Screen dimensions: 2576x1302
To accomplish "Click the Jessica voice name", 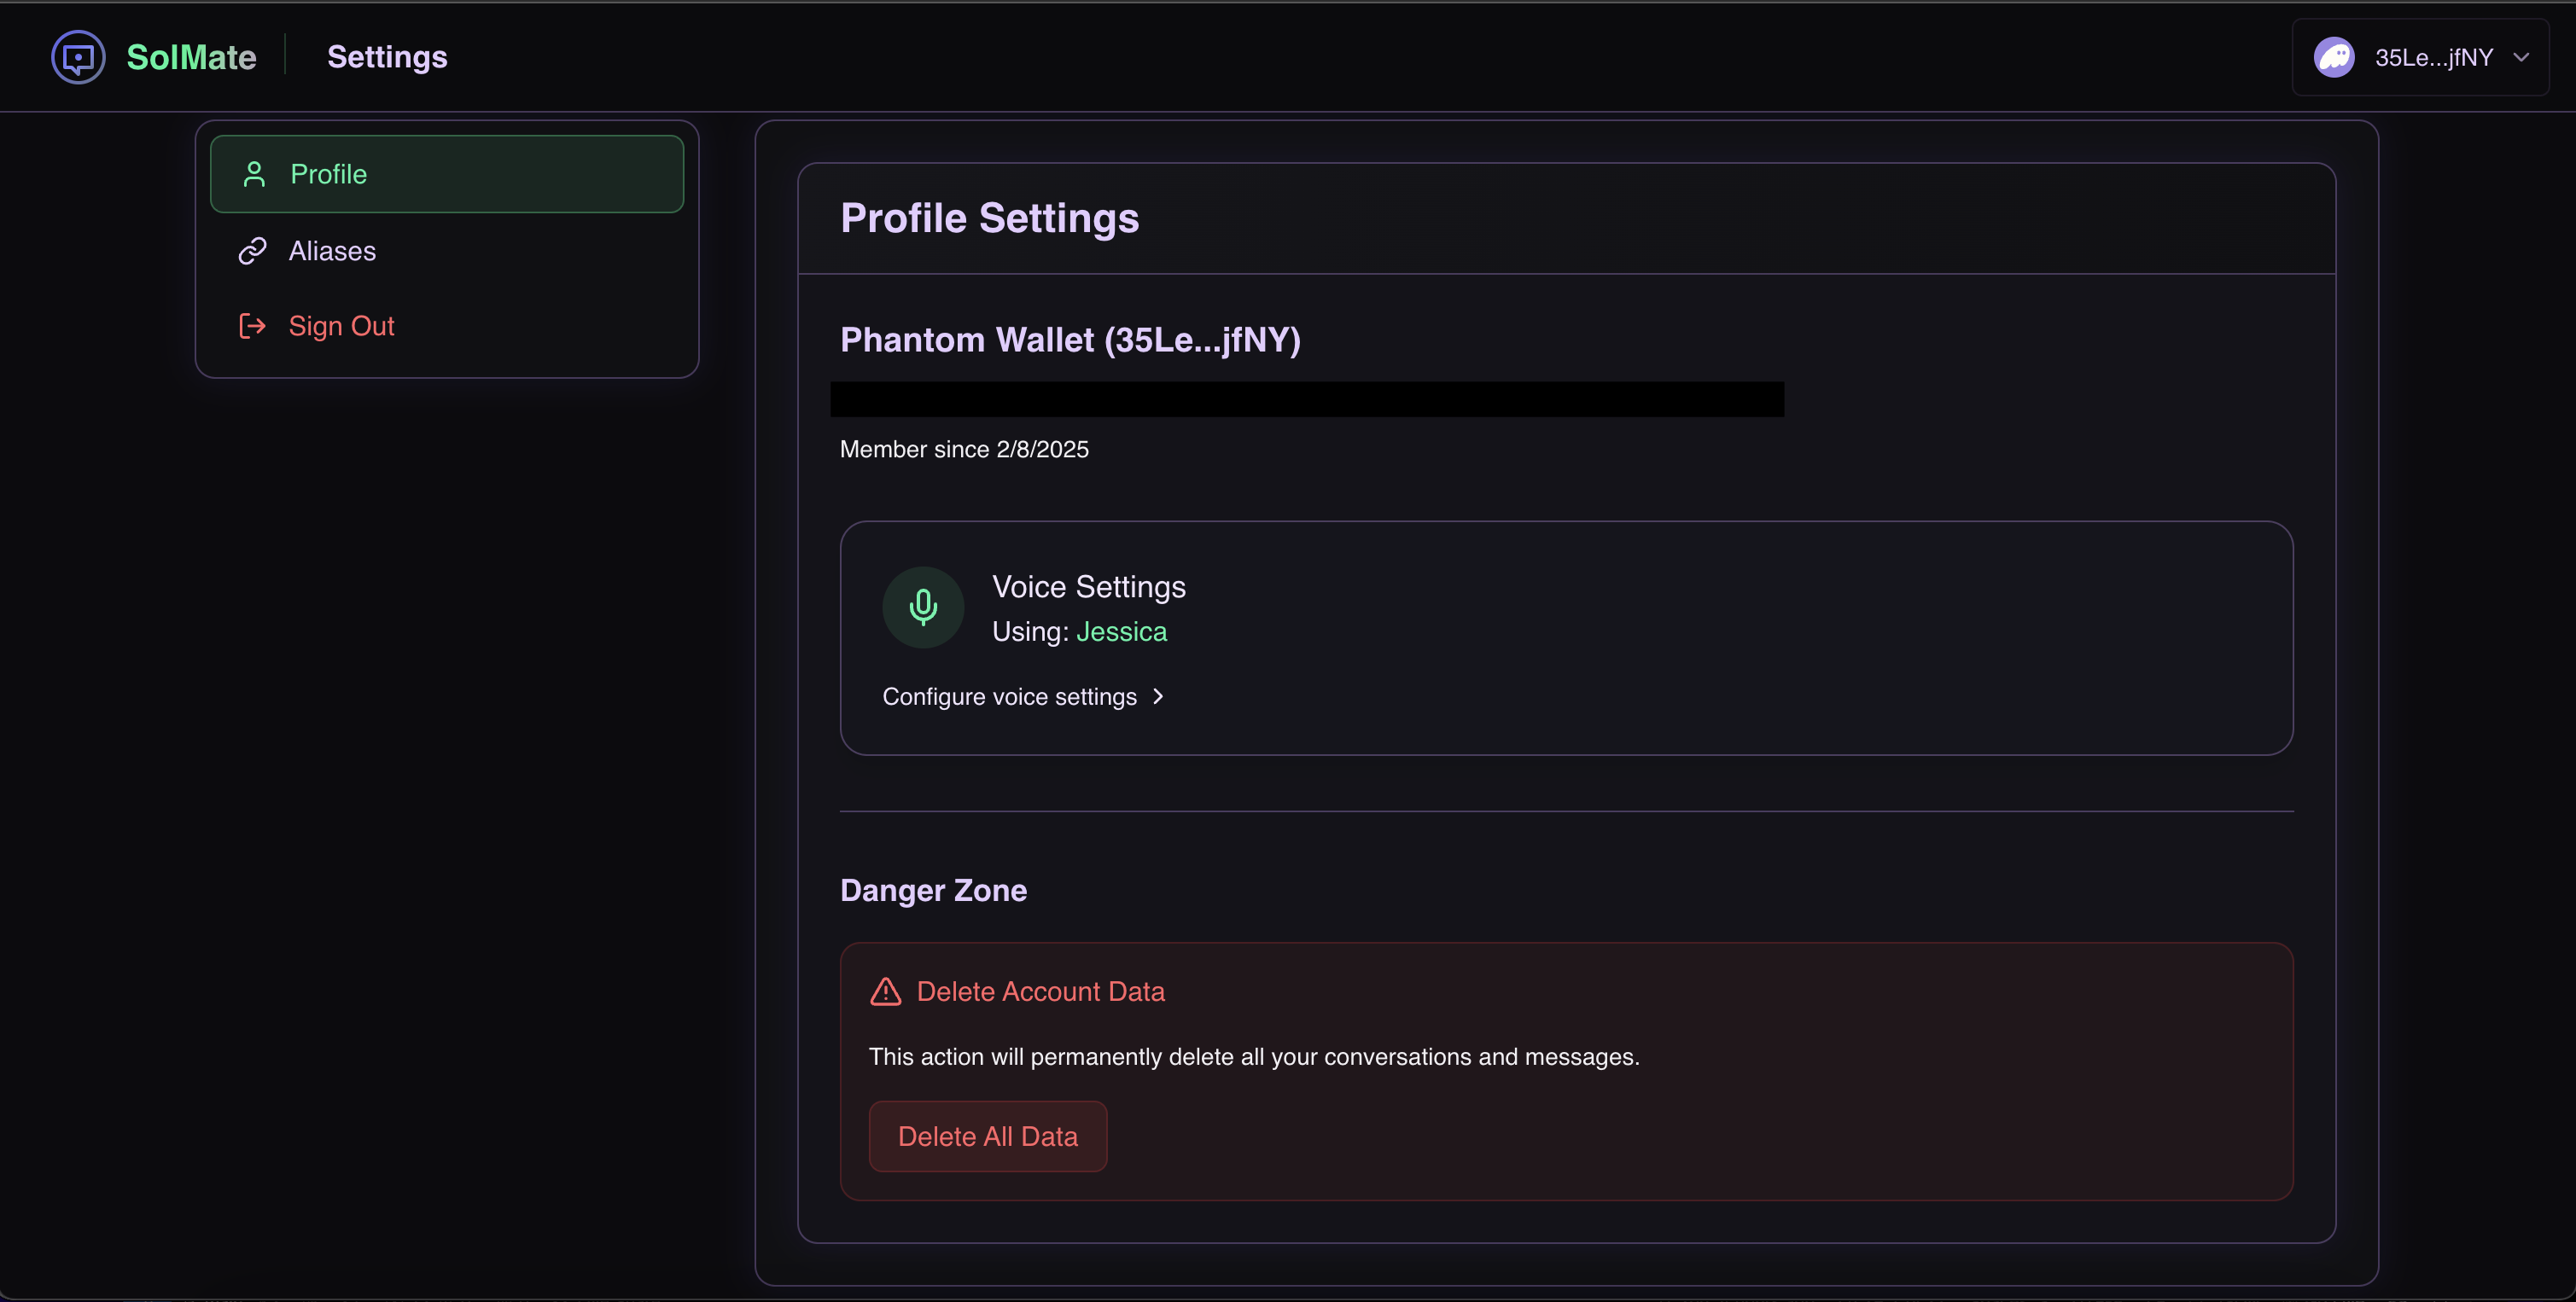I will (1121, 631).
